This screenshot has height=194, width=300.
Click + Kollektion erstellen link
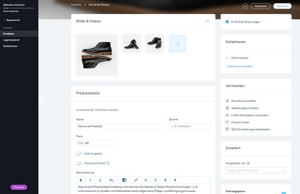click(x=239, y=66)
